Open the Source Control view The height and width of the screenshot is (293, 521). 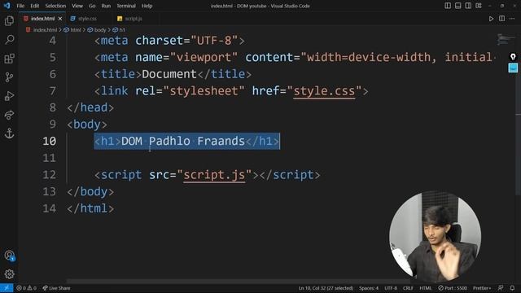pos(9,77)
